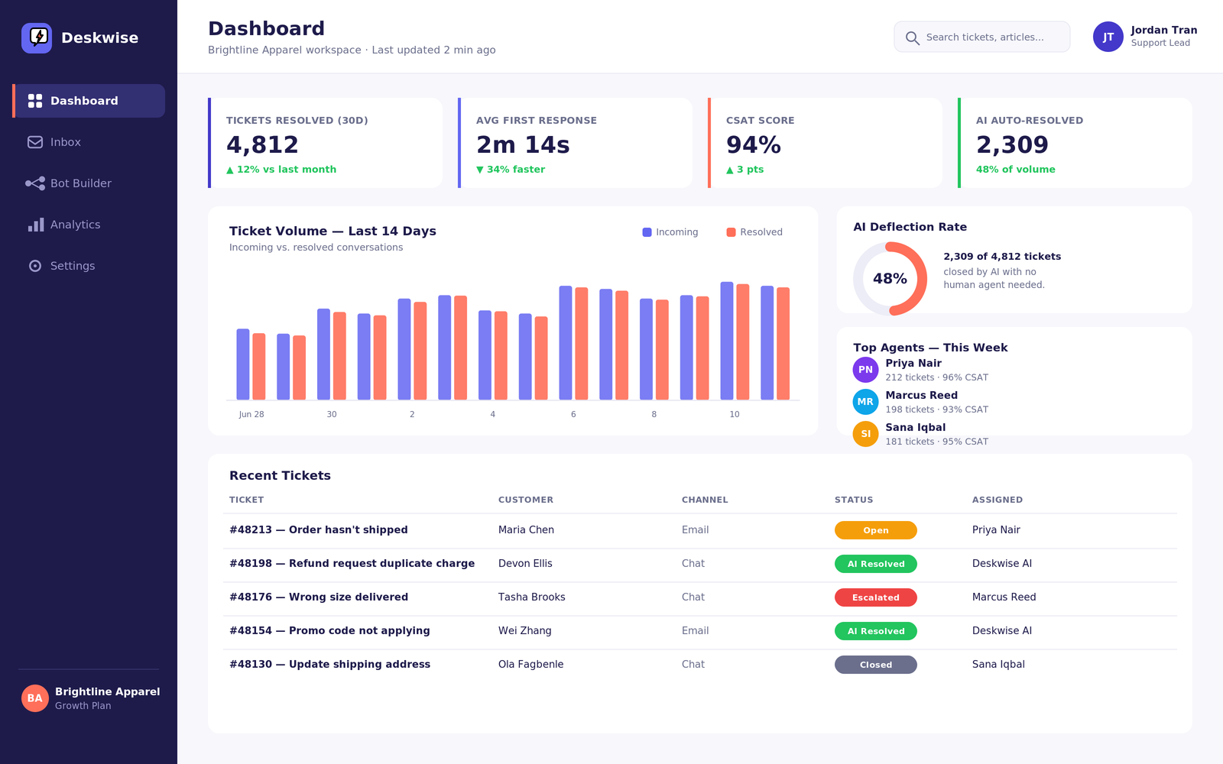Click the Resolved legend swatch
1223x764 pixels.
[x=731, y=232]
